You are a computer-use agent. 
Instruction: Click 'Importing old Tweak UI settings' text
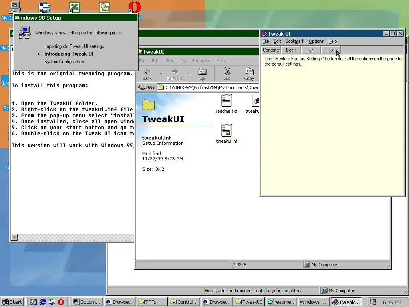click(x=74, y=46)
